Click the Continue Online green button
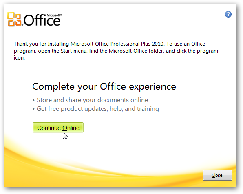This screenshot has height=194, width=243. 58,128
